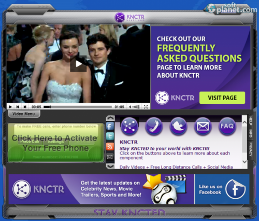This screenshot has height=221, width=259.
Task: Expand the sidebar icon list upward arrow
Action: (110, 118)
